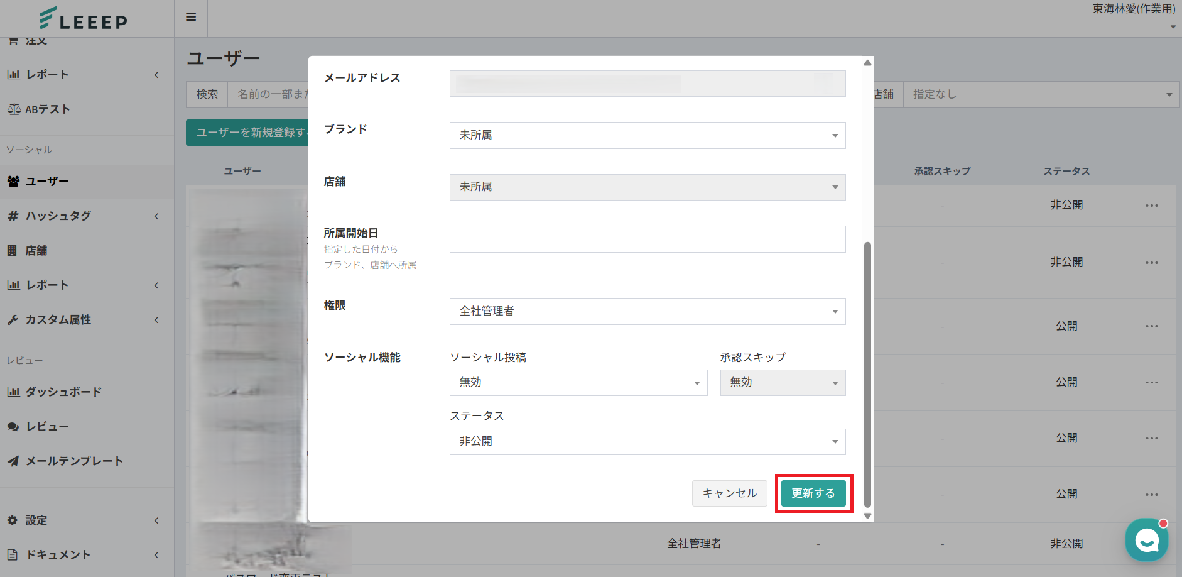Viewport: 1182px width, 577px height.
Task: Open the ブランド dropdown
Action: tap(648, 136)
